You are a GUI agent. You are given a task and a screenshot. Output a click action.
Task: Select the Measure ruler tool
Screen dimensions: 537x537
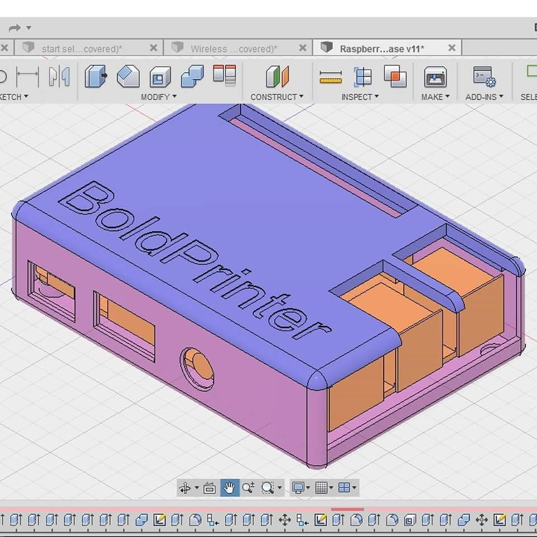pyautogui.click(x=331, y=77)
